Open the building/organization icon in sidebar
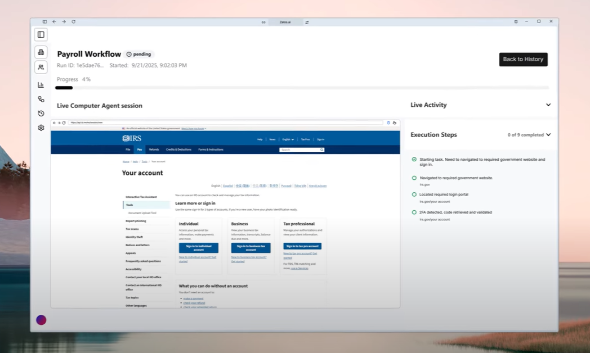This screenshot has height=353, width=590. tap(41, 52)
